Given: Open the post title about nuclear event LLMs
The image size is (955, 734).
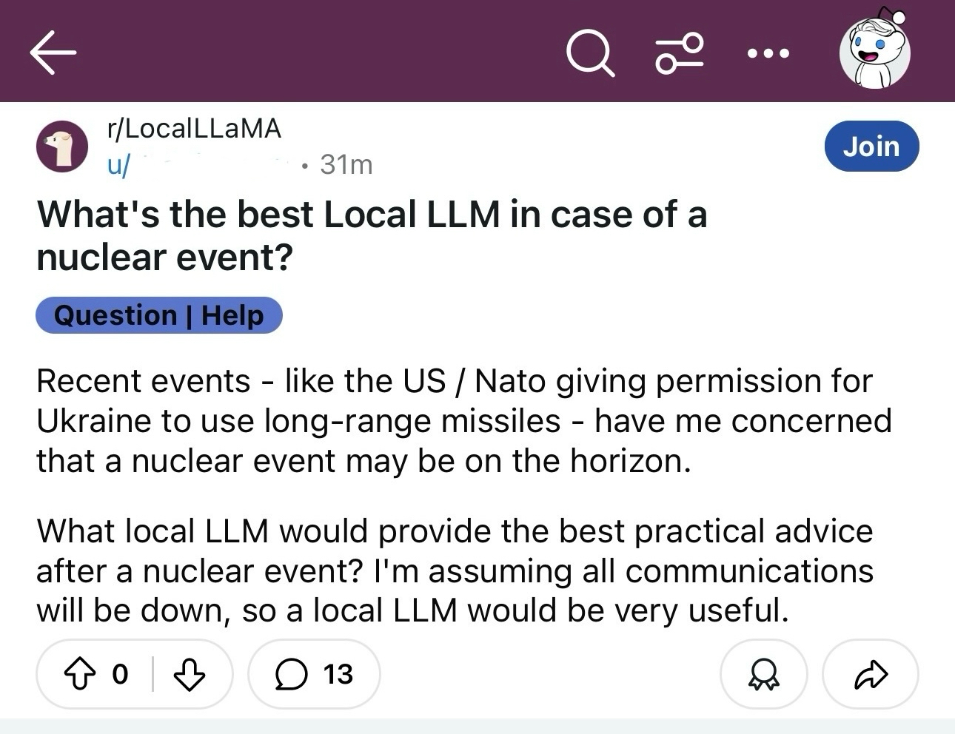Looking at the screenshot, I should (x=370, y=235).
